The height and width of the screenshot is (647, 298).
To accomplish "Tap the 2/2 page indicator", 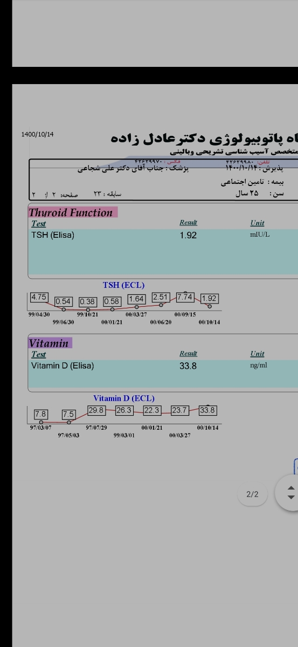I will pos(252,494).
